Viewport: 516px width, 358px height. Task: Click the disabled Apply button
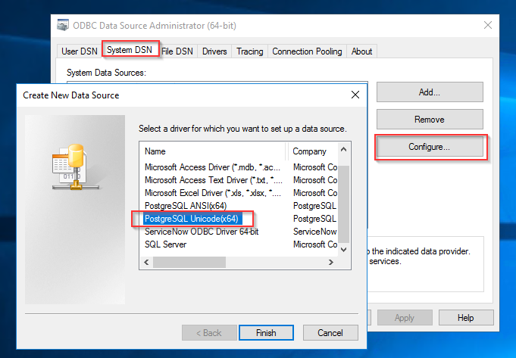(x=405, y=318)
